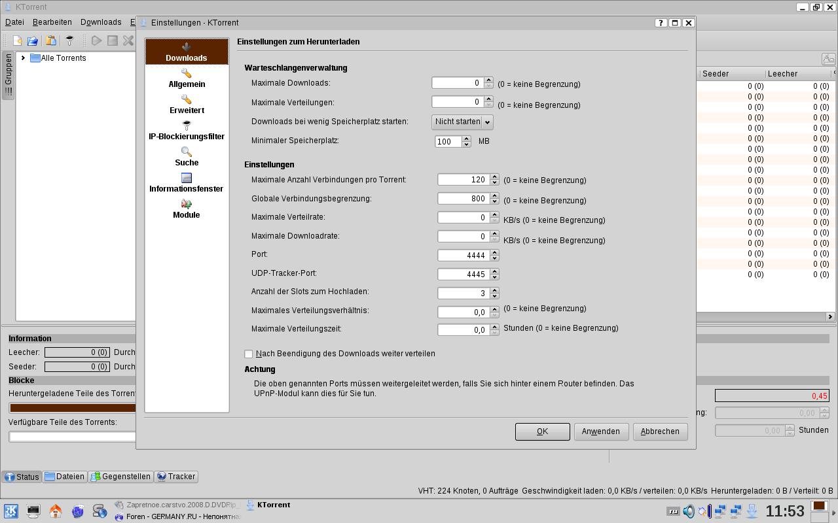Click the Maximale Verteilungszeit input field
The height and width of the screenshot is (523, 838).
(x=464, y=330)
